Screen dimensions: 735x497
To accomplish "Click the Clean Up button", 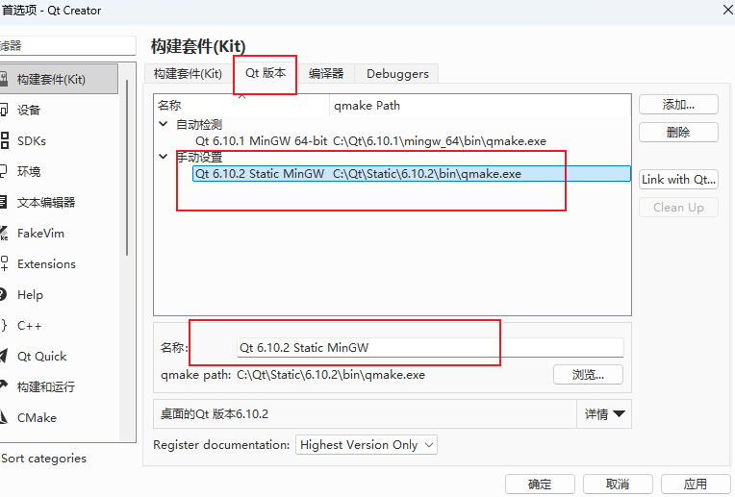I will pos(678,208).
